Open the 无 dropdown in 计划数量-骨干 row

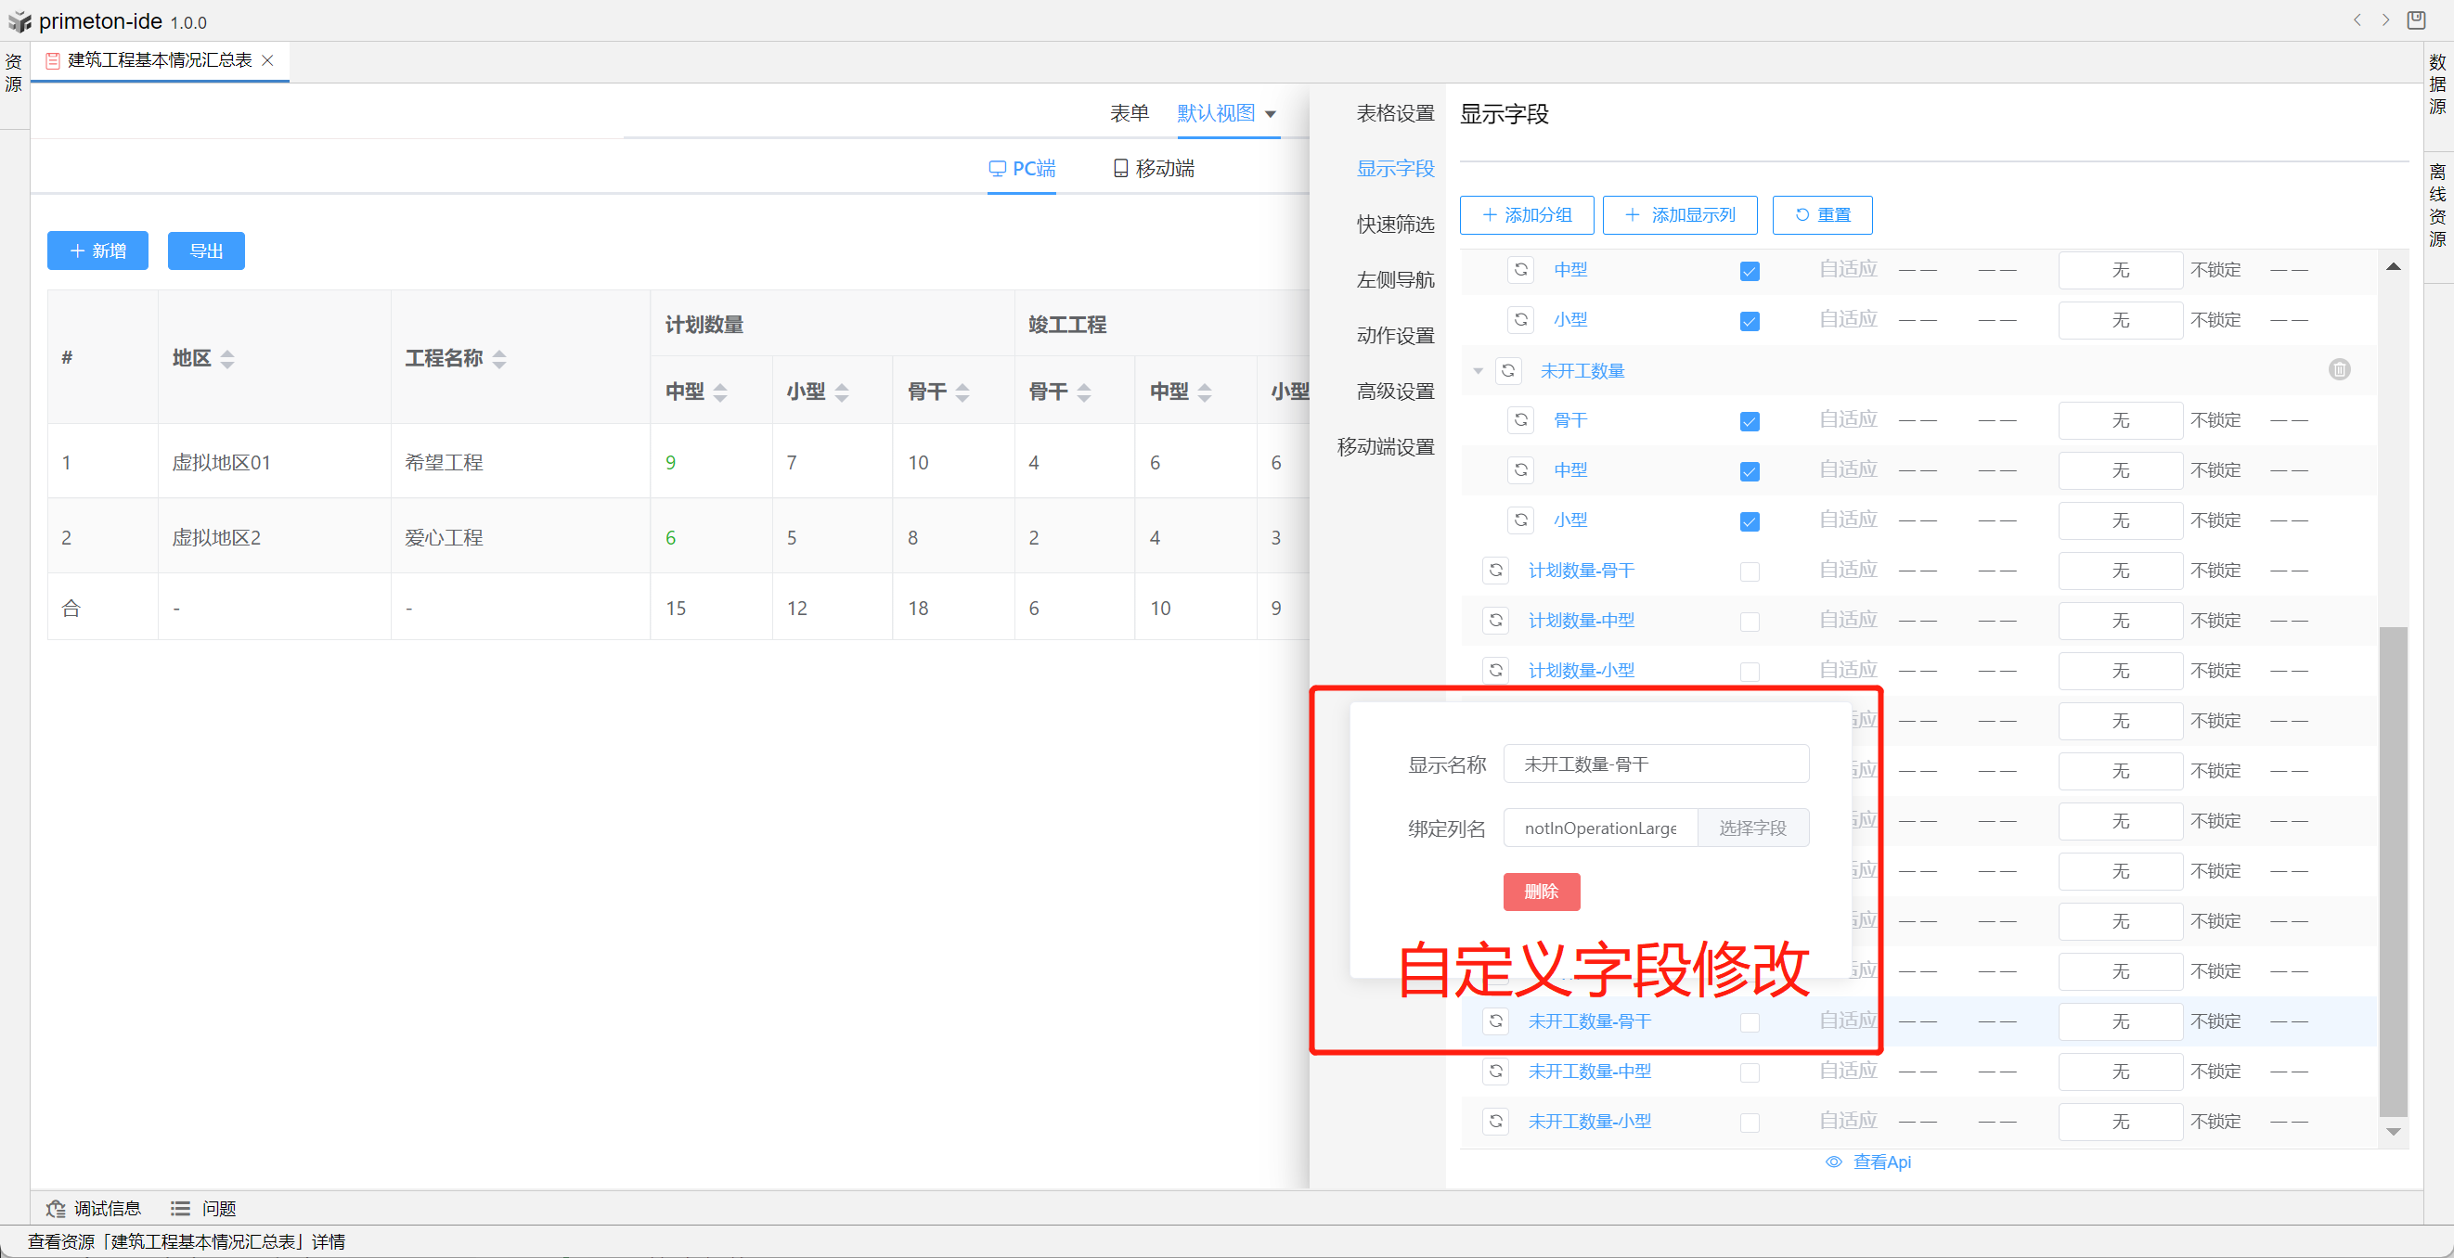2120,571
